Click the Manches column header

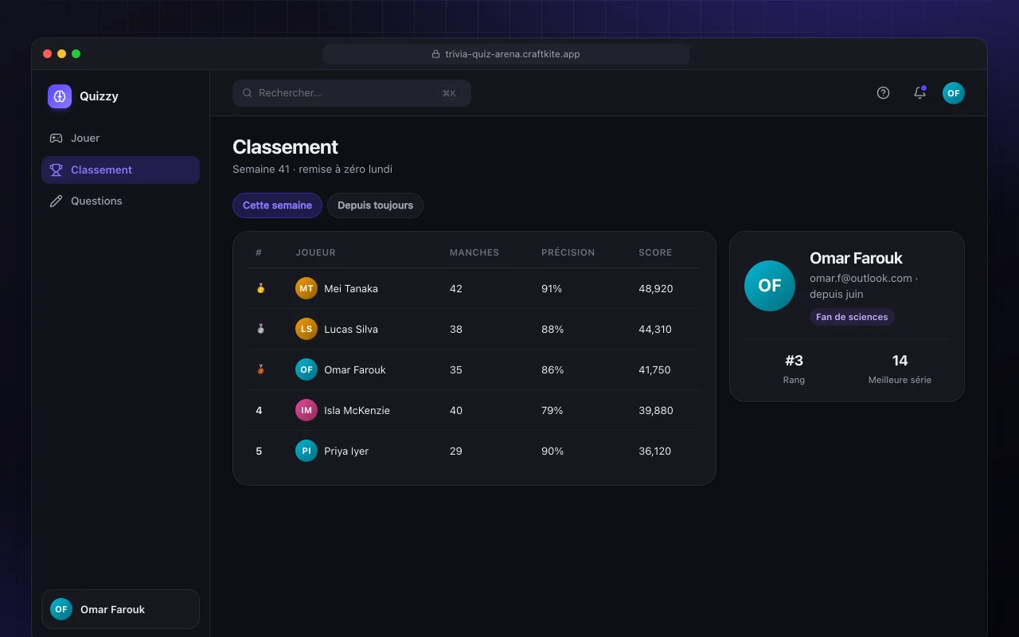[474, 252]
